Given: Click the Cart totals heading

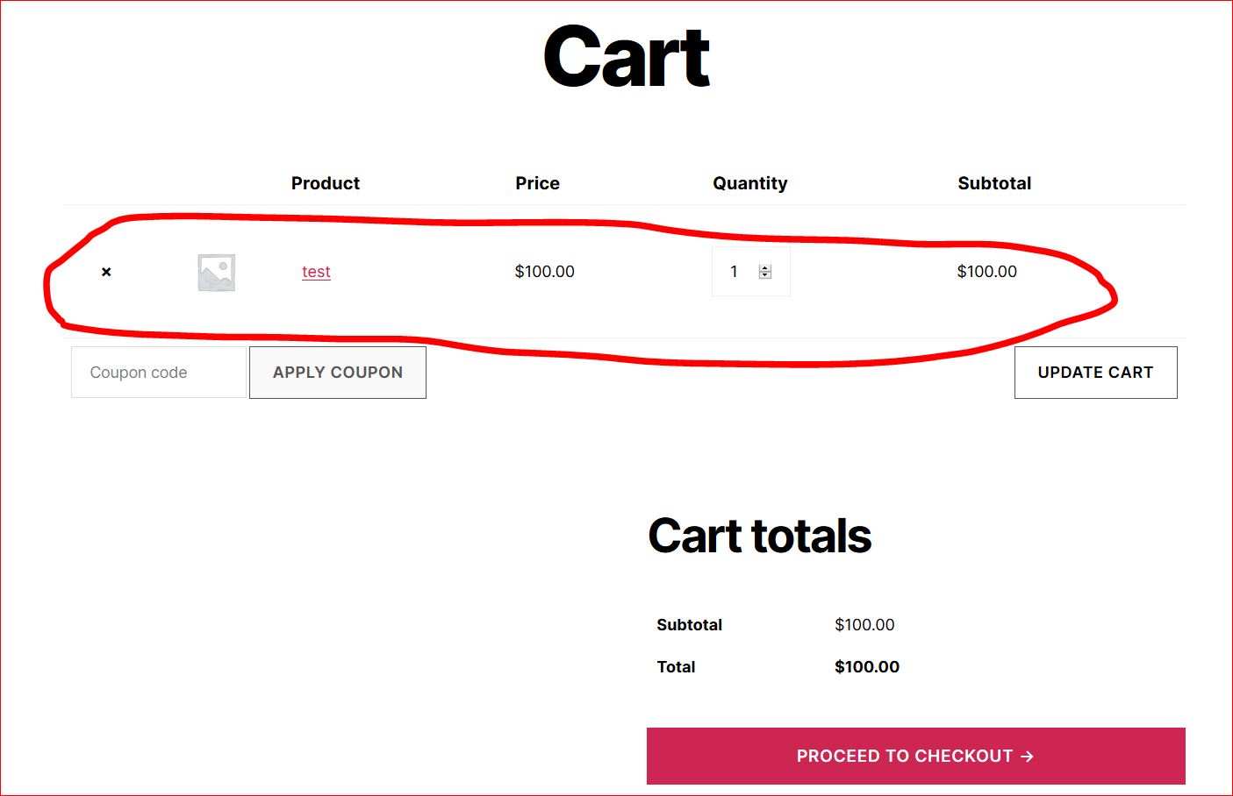Looking at the screenshot, I should (760, 536).
